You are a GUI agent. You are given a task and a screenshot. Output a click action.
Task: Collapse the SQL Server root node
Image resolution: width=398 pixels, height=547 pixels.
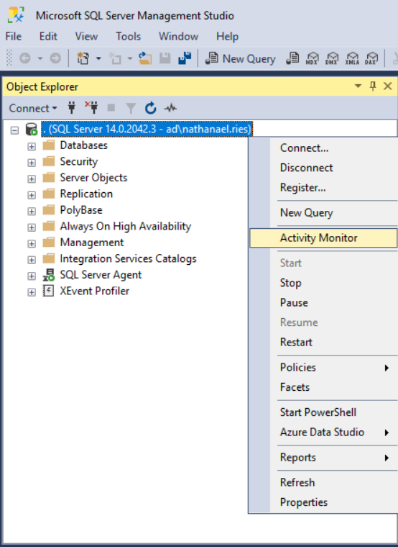tap(14, 130)
